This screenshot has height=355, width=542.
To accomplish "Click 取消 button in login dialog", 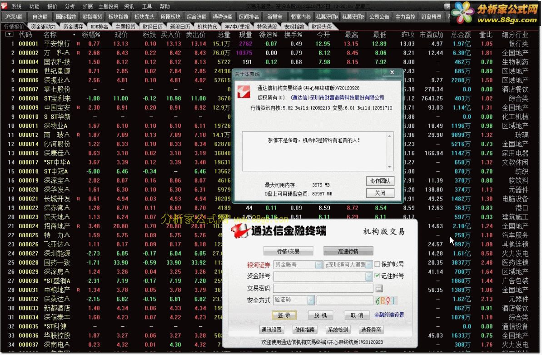I will (x=357, y=315).
